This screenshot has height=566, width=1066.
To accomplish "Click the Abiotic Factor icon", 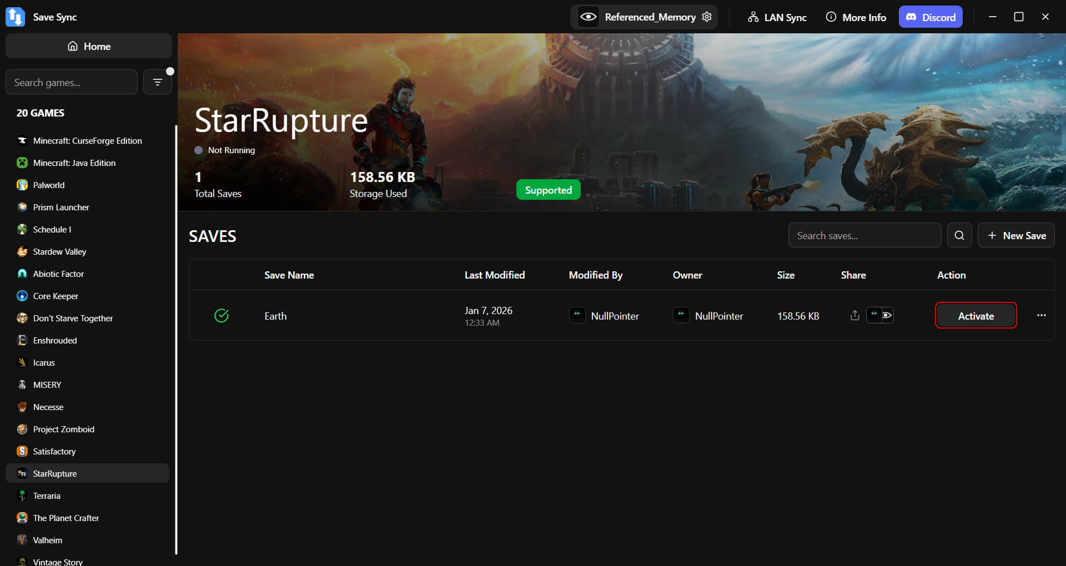I will [22, 274].
